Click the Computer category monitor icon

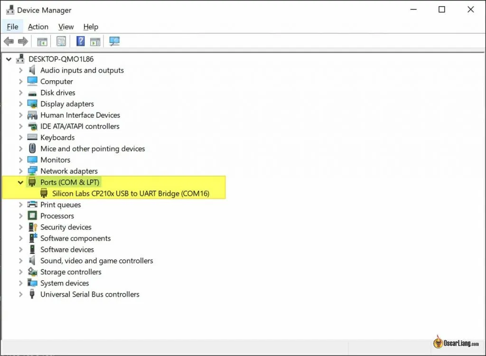[x=32, y=81]
